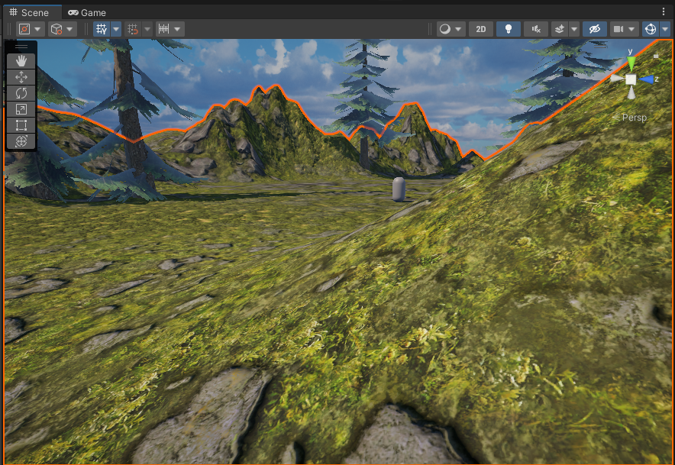675x465 pixels.
Task: Click the green Y axis cone on the orientation gizmo
Action: [631, 63]
